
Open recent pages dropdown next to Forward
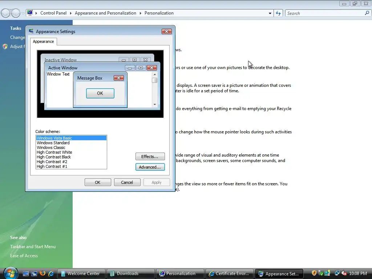click(x=23, y=13)
